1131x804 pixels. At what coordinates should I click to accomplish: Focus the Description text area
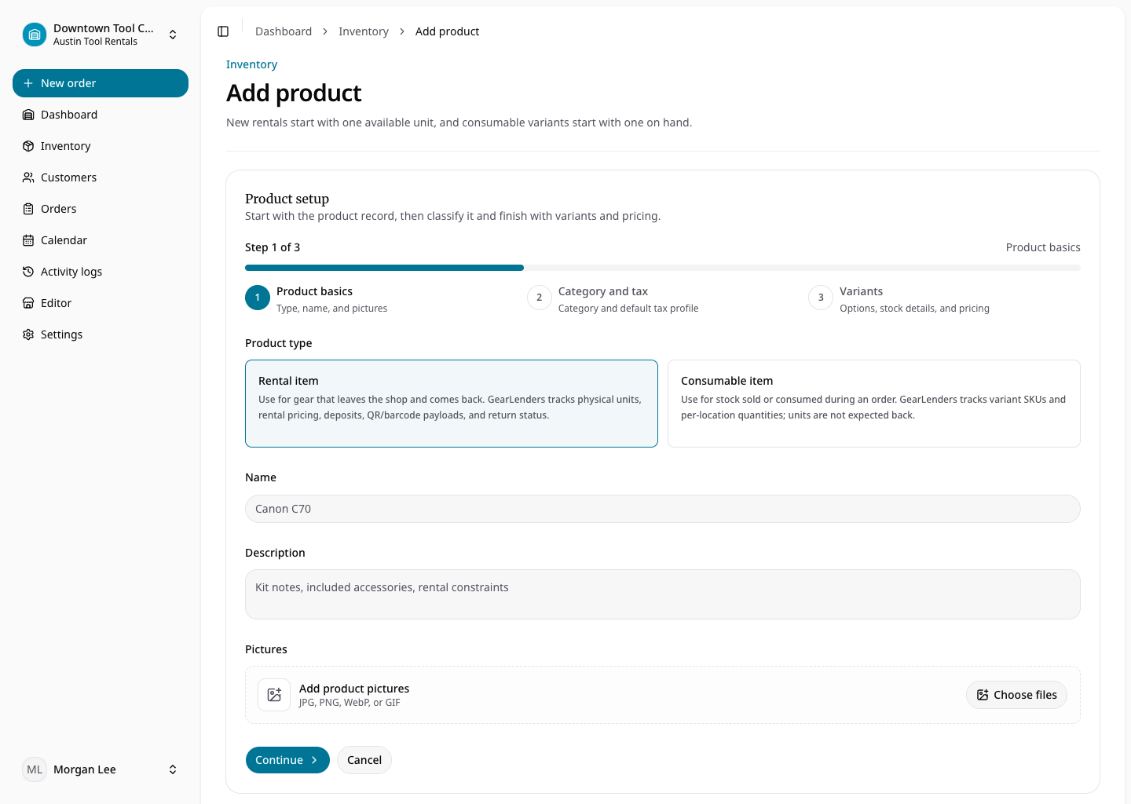coord(663,594)
